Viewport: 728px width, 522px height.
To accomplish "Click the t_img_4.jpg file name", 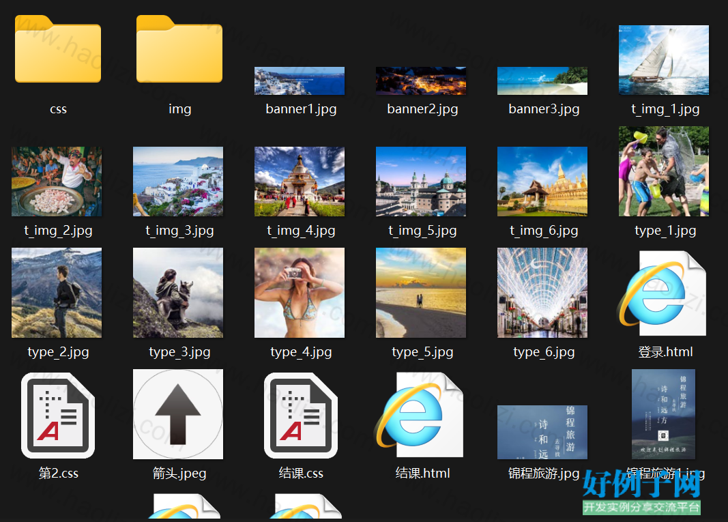I will pos(301,231).
